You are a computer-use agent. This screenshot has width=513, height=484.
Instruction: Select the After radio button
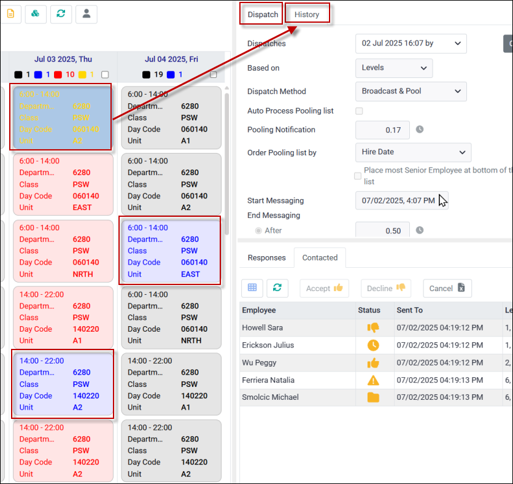coord(258,230)
